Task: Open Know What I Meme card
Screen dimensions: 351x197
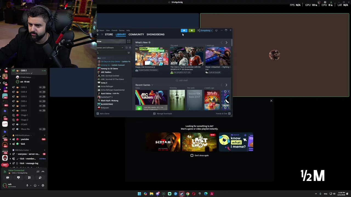Action: click(x=236, y=142)
